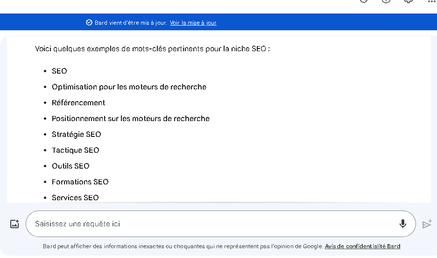Open the Bard activity history icon
437x258 pixels.
[364, 1]
